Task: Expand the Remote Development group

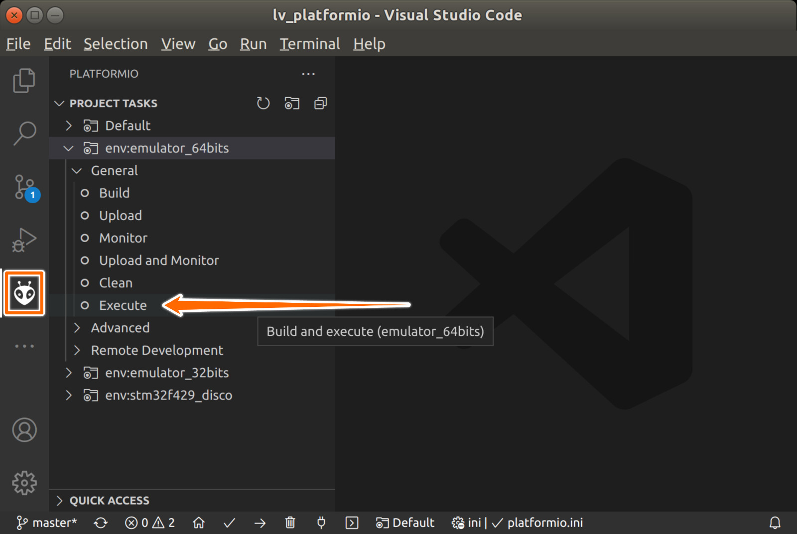Action: click(x=192, y=350)
